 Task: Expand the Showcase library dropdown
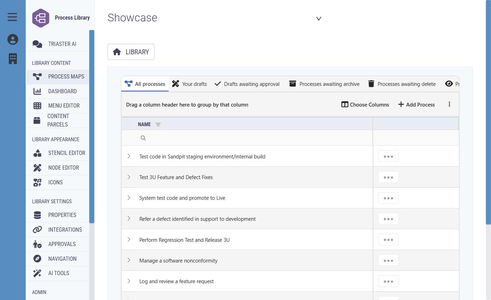point(319,19)
